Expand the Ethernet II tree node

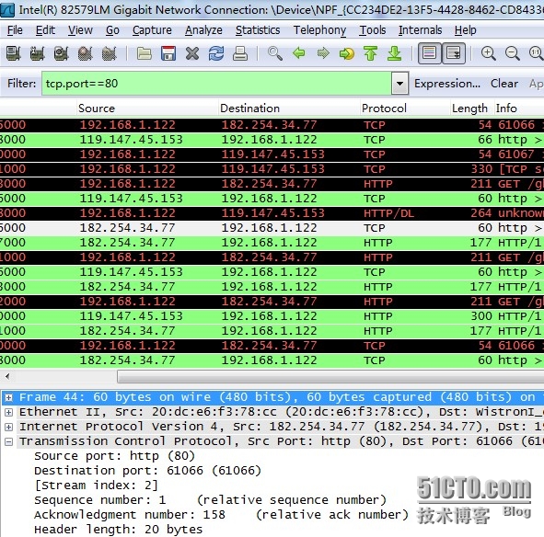[8, 412]
